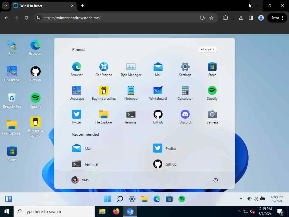
Task: Select Recycle Bin on desktop
Action: [12, 101]
